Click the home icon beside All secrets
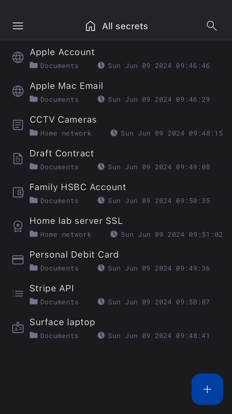Viewport: 232px width, 414px height. click(90, 26)
